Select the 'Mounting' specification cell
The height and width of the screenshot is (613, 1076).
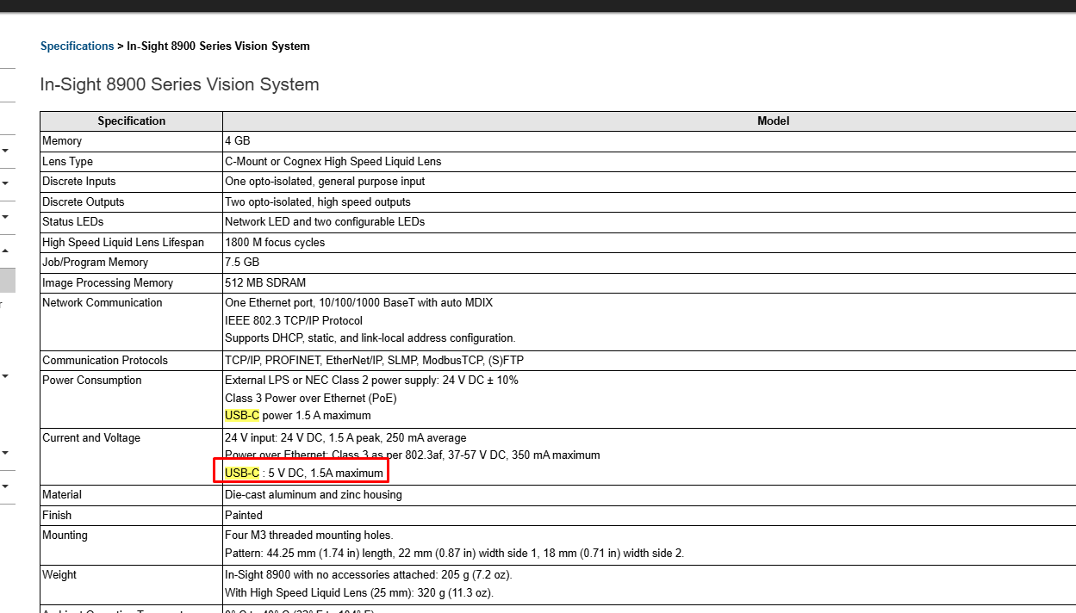pos(131,545)
